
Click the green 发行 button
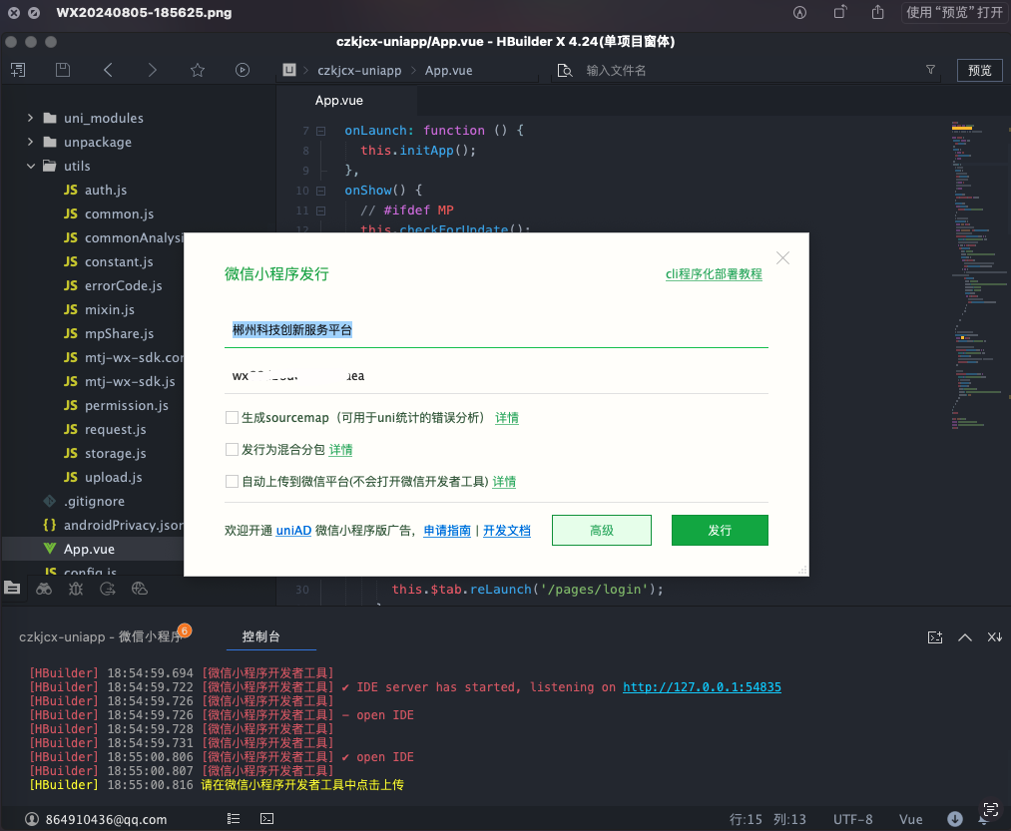(720, 530)
